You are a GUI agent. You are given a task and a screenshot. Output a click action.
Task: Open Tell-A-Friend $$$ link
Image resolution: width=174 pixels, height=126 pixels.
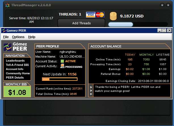[x=17, y=65]
